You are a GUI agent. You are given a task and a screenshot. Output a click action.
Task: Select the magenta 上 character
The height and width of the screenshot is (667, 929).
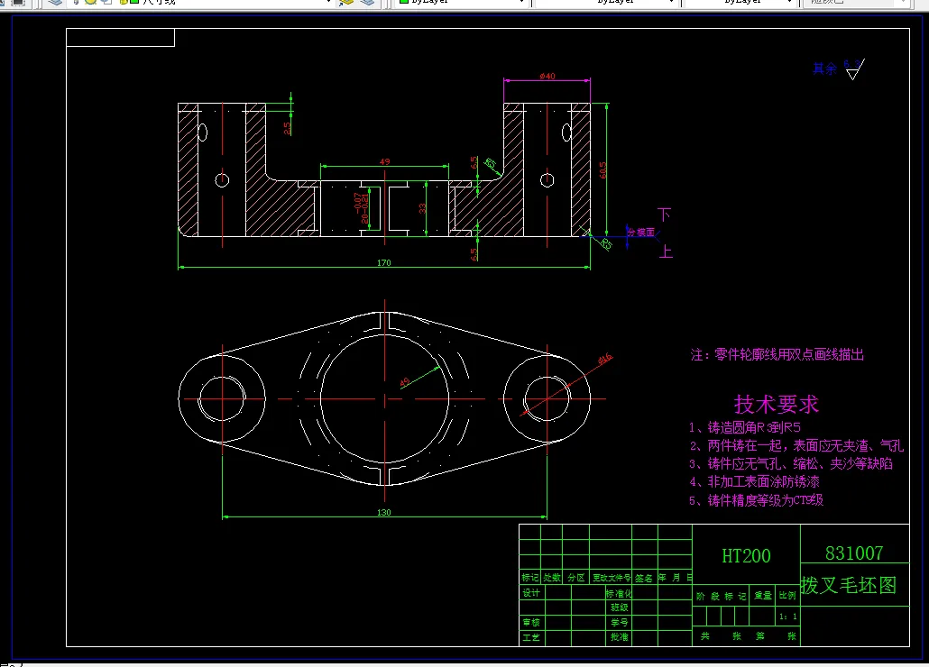(x=666, y=251)
